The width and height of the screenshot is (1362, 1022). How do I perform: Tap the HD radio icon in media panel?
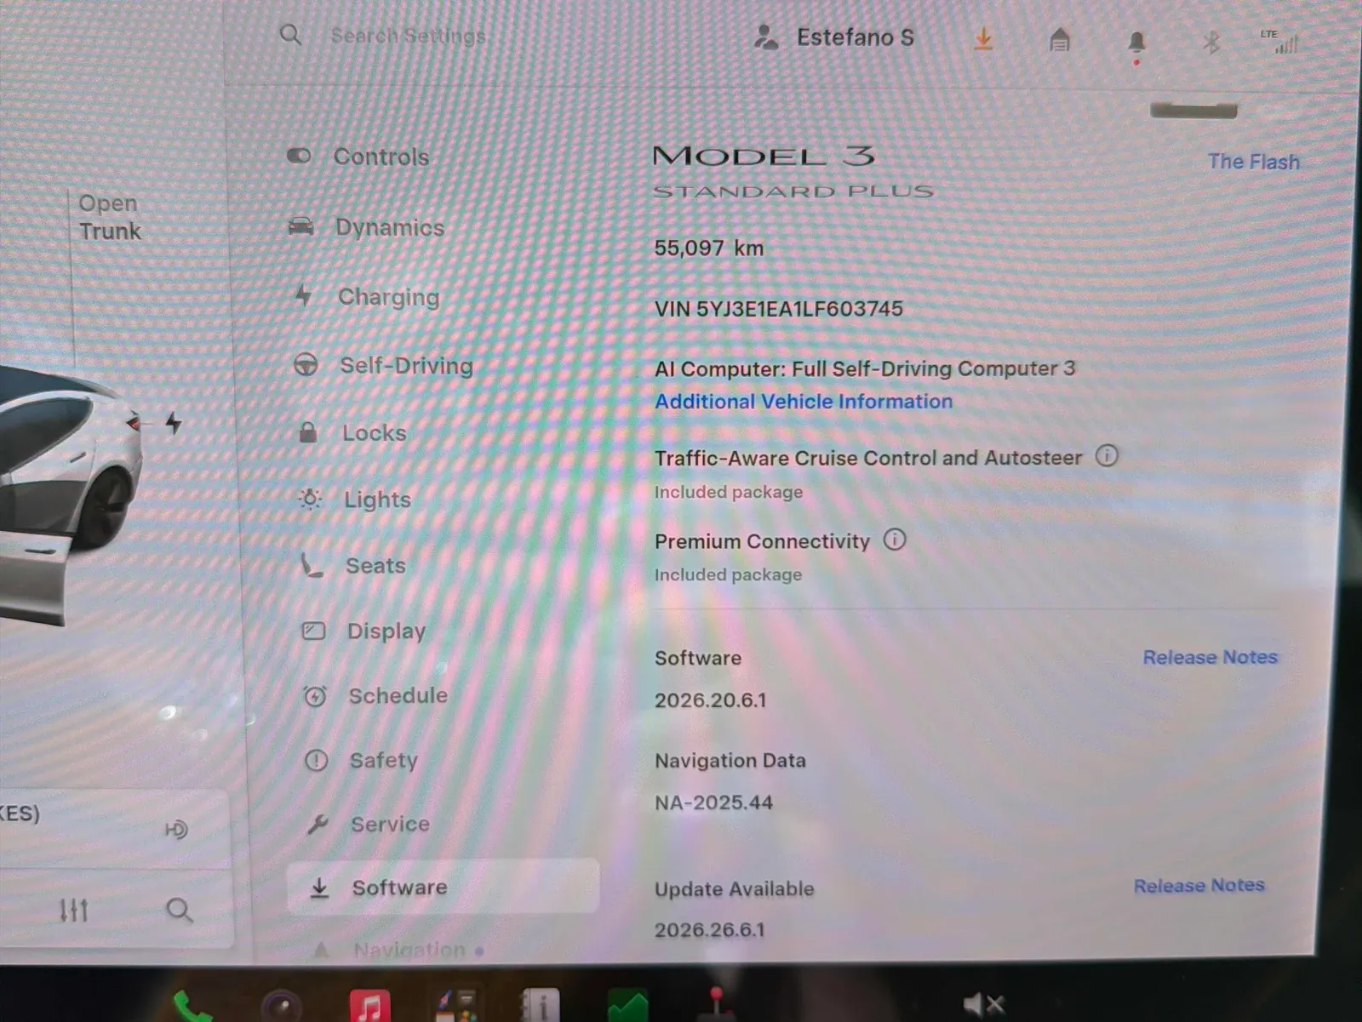click(176, 829)
